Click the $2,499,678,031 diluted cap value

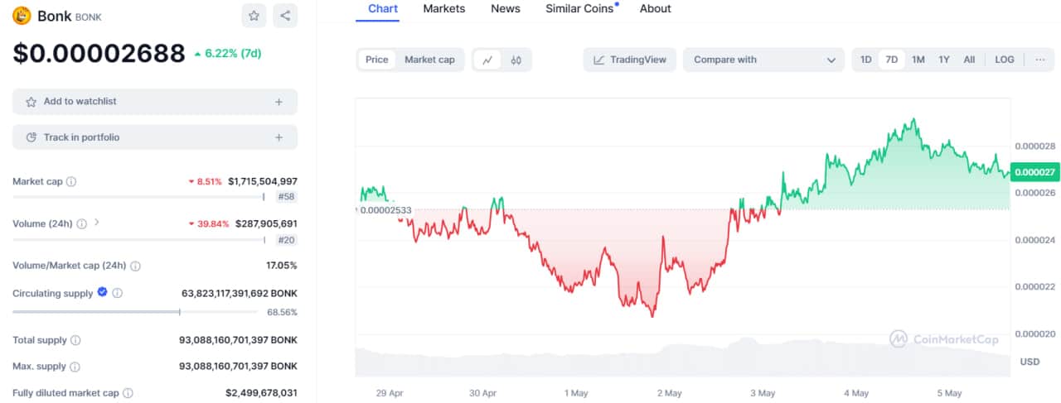pos(261,393)
